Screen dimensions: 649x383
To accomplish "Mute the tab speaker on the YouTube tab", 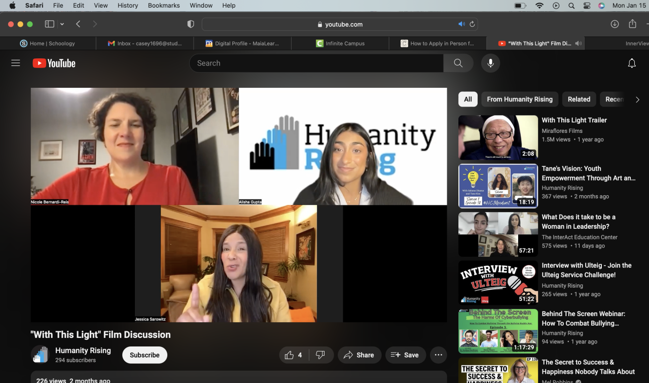I will (x=578, y=44).
